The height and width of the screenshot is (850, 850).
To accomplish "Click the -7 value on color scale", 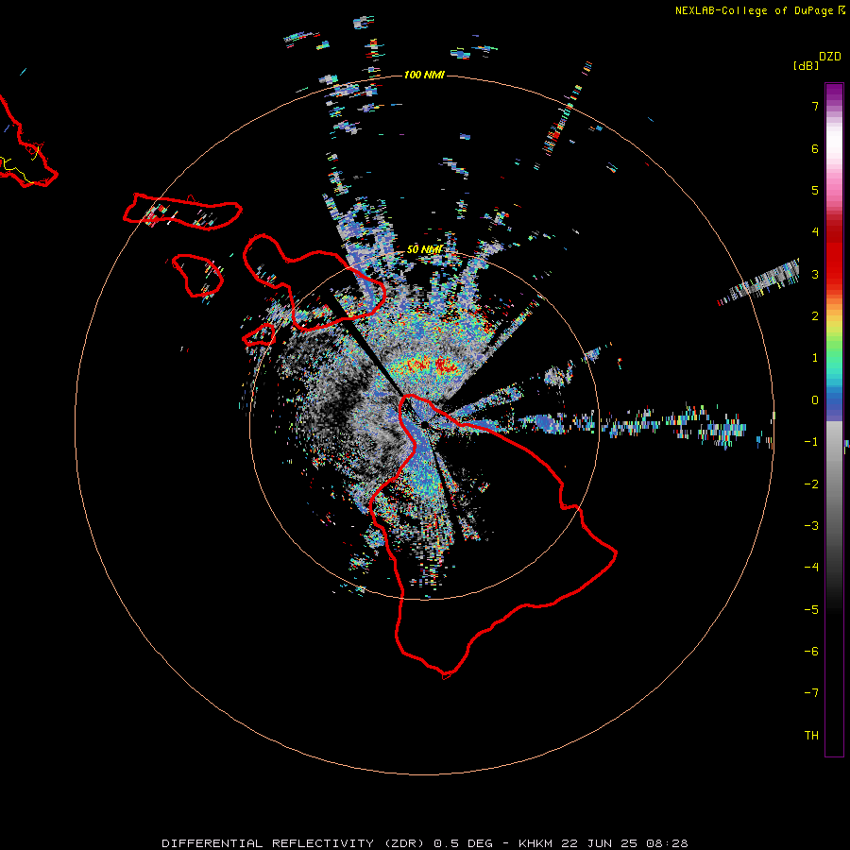I will [811, 693].
